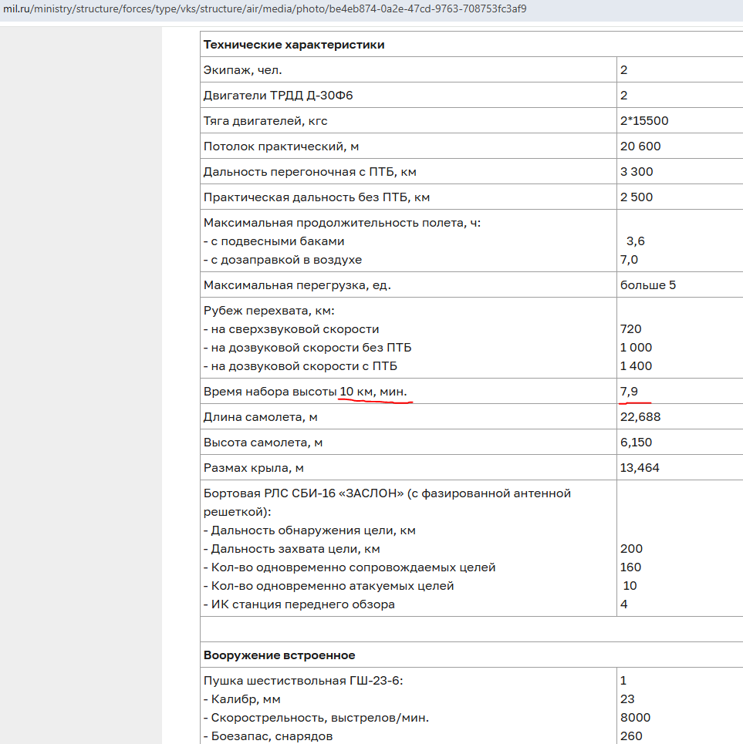743x744 pixels.
Task: Click the value '6,150'
Action: pyautogui.click(x=637, y=443)
